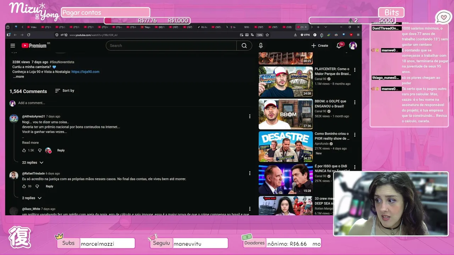The image size is (454, 255).
Task: Like the @AlfredoAyres31 comment
Action: [24, 151]
